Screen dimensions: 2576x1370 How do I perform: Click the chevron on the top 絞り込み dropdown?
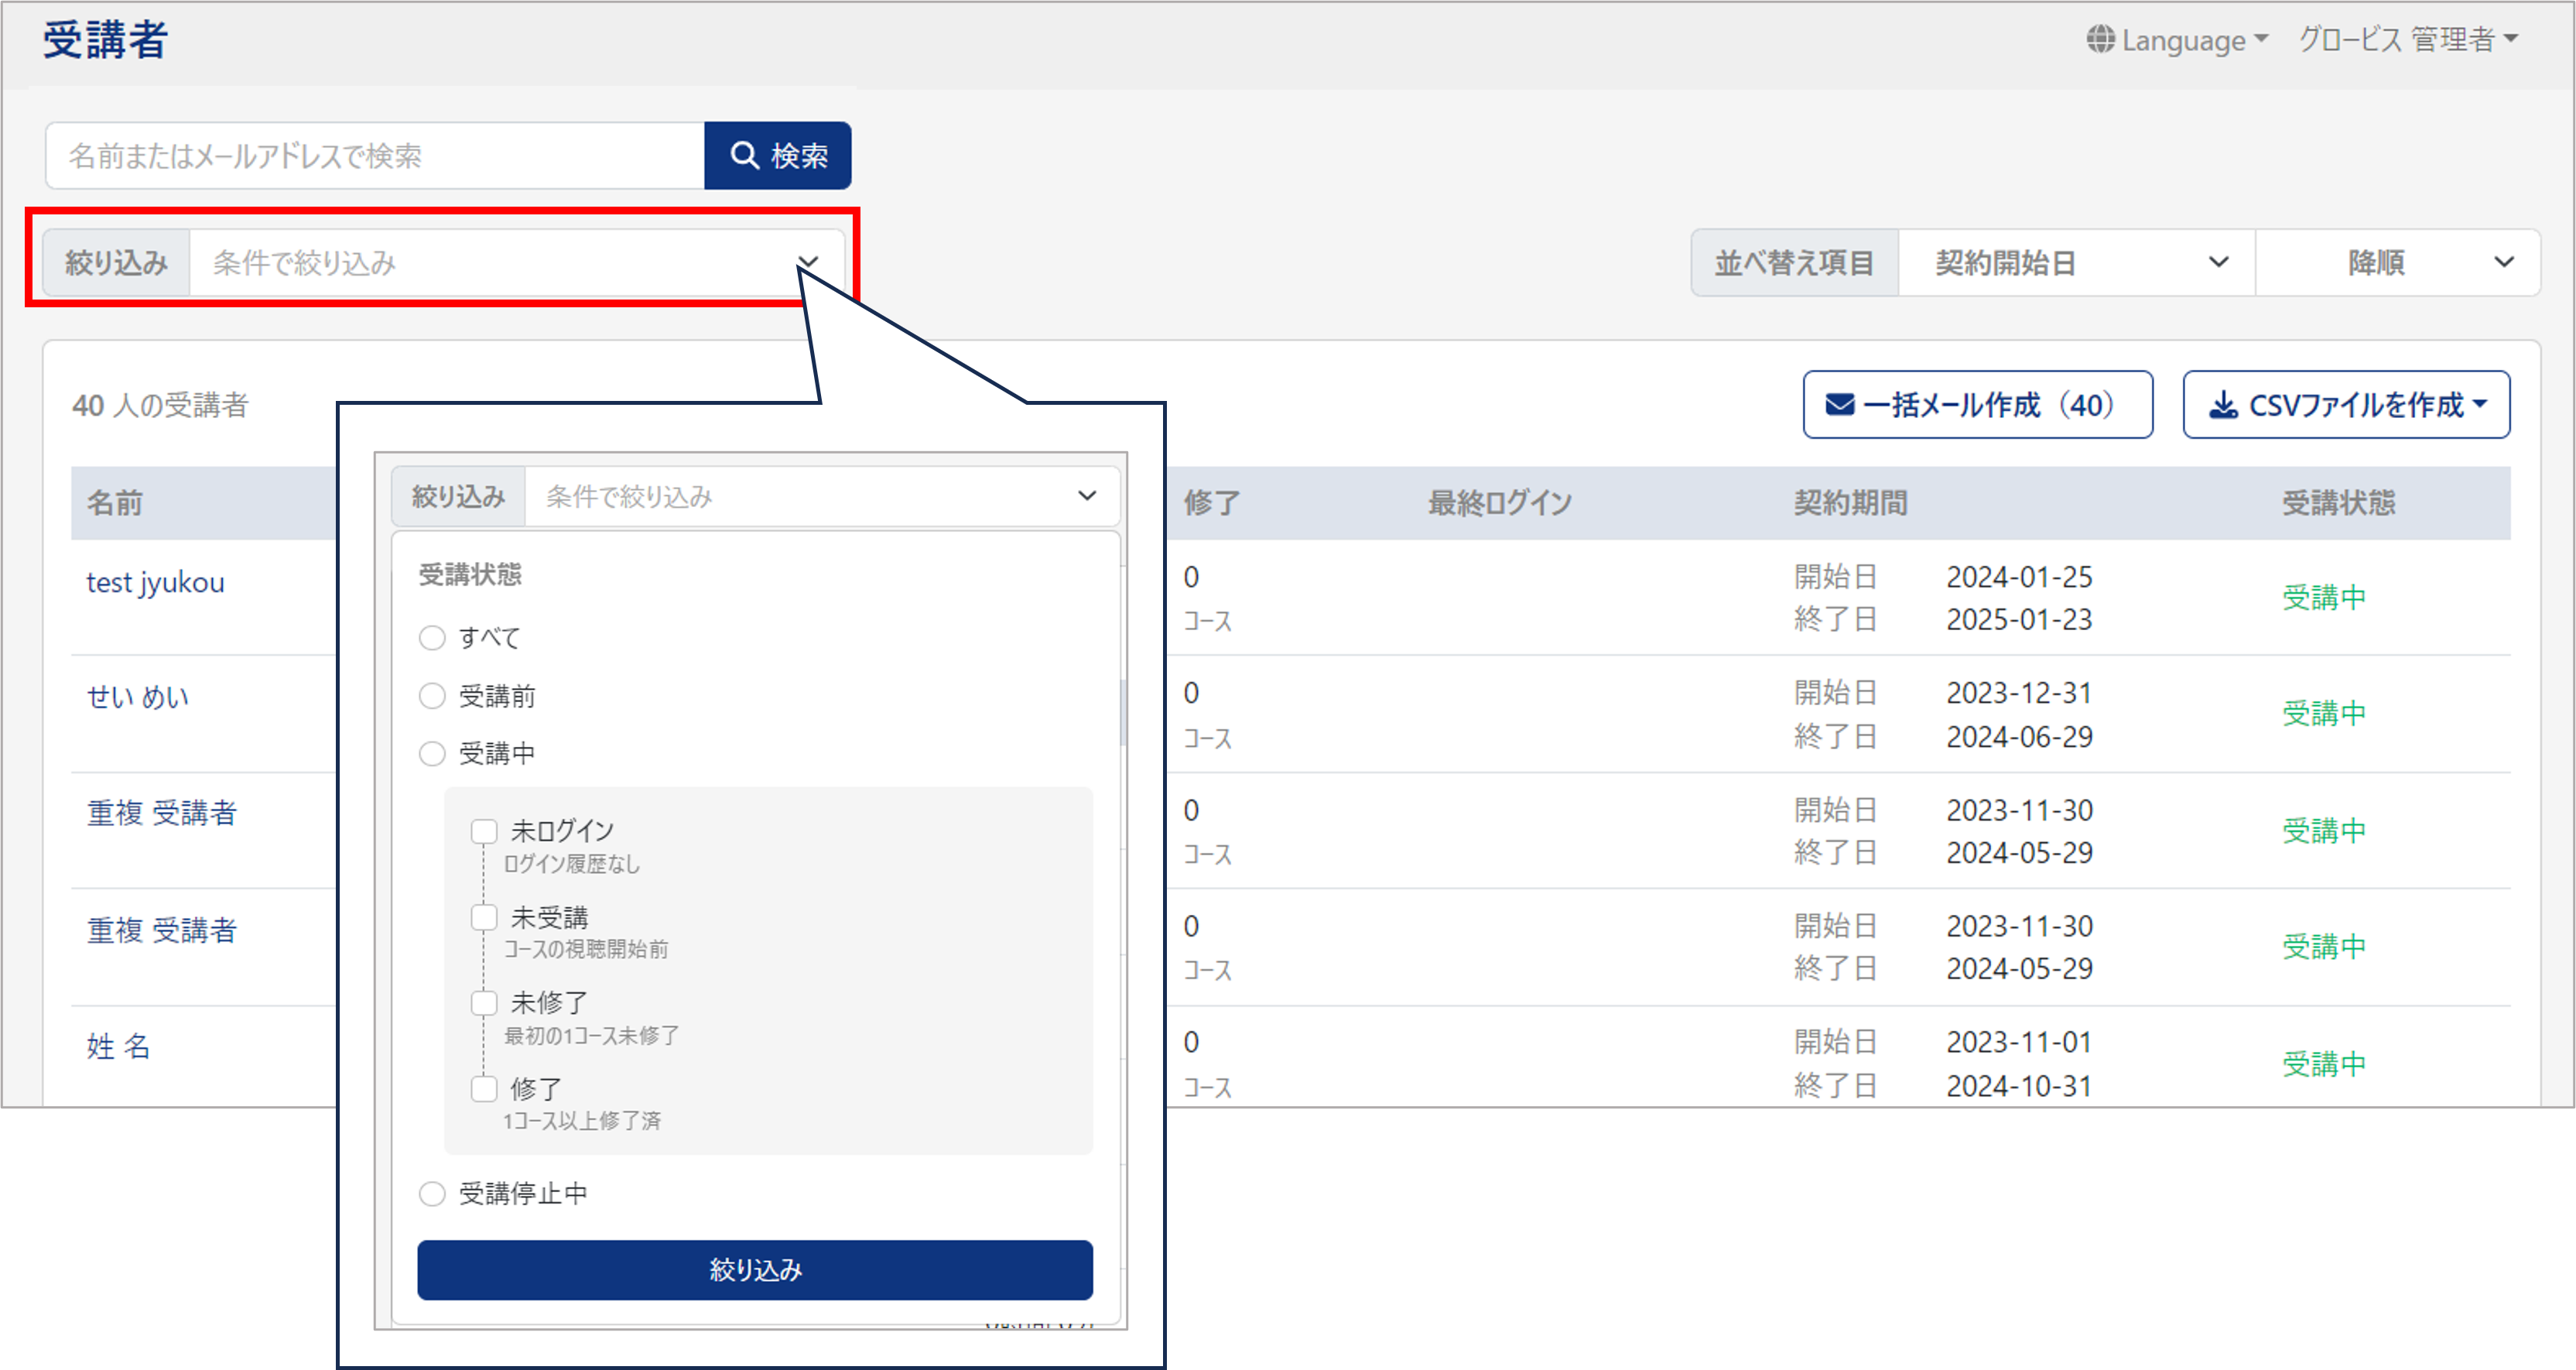click(808, 263)
